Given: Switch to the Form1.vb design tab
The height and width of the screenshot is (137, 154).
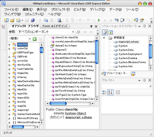Looking at the screenshot, I should (55, 26).
